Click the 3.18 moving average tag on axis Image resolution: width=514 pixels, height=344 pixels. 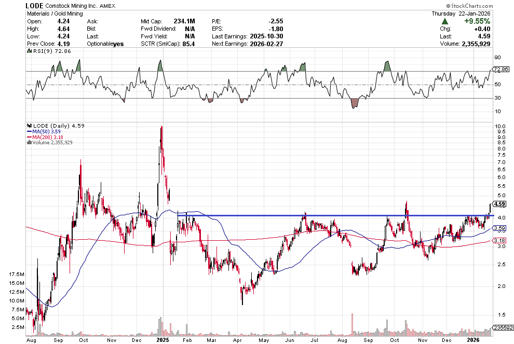click(499, 240)
